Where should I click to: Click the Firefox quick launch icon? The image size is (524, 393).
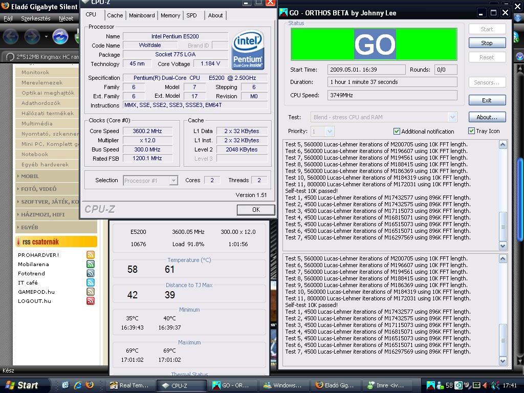[x=90, y=385]
